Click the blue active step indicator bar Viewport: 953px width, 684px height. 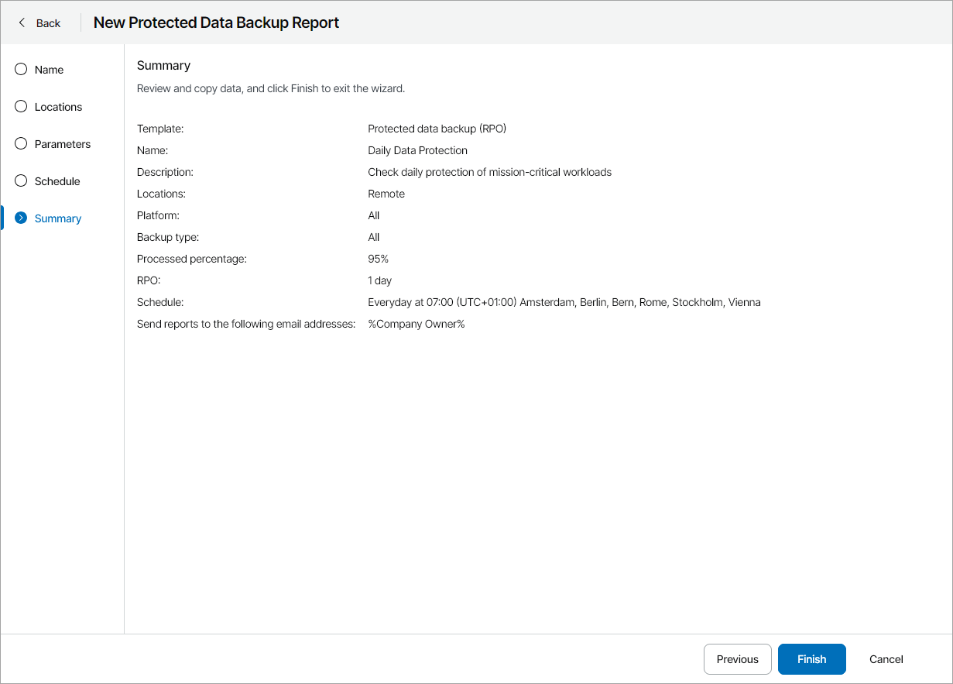click(x=2, y=218)
